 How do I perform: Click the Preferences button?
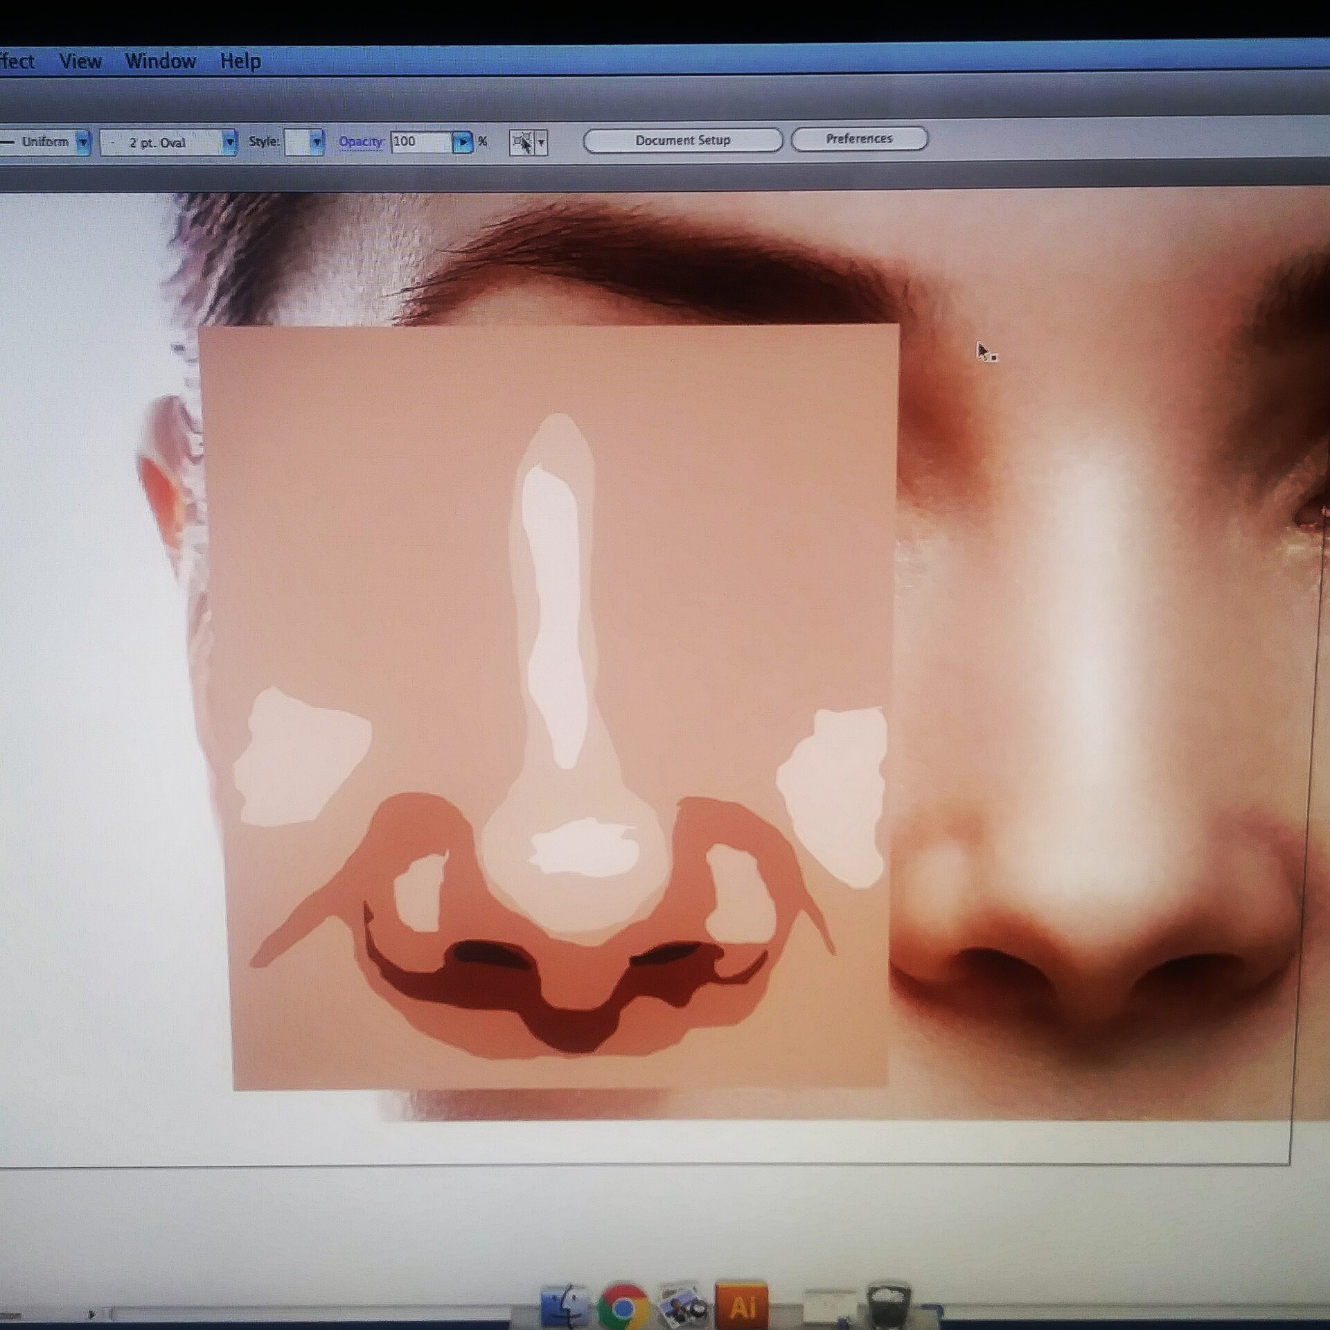point(859,139)
